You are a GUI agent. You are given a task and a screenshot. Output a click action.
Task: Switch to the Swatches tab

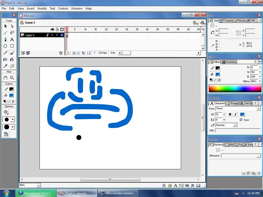pyautogui.click(x=229, y=62)
